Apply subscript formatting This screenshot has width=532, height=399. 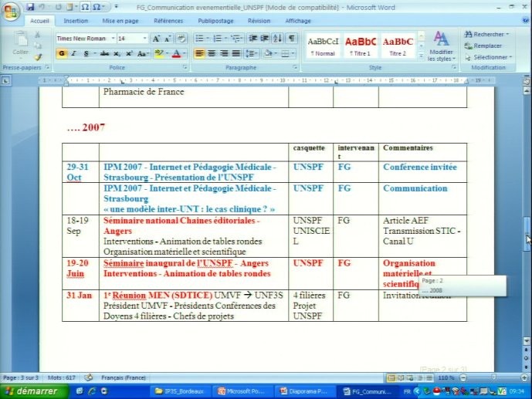tap(117, 53)
